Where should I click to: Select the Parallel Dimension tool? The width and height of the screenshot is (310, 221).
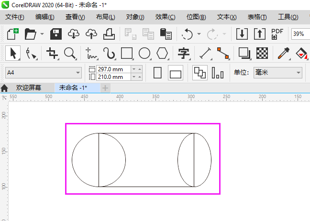click(x=205, y=53)
